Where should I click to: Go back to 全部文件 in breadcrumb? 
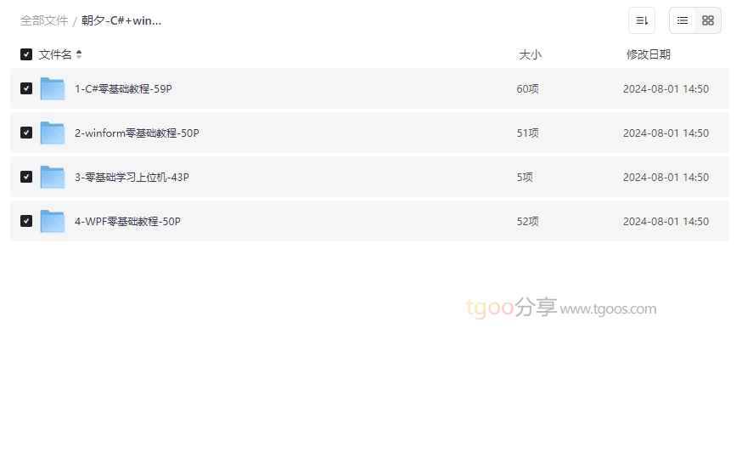click(x=44, y=21)
